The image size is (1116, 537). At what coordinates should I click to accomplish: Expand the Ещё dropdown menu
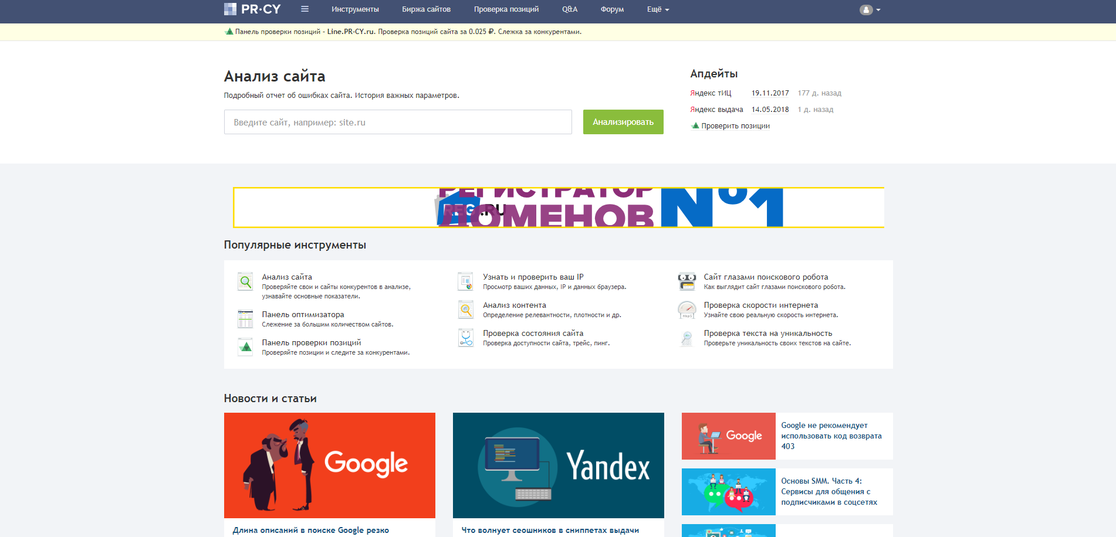658,9
